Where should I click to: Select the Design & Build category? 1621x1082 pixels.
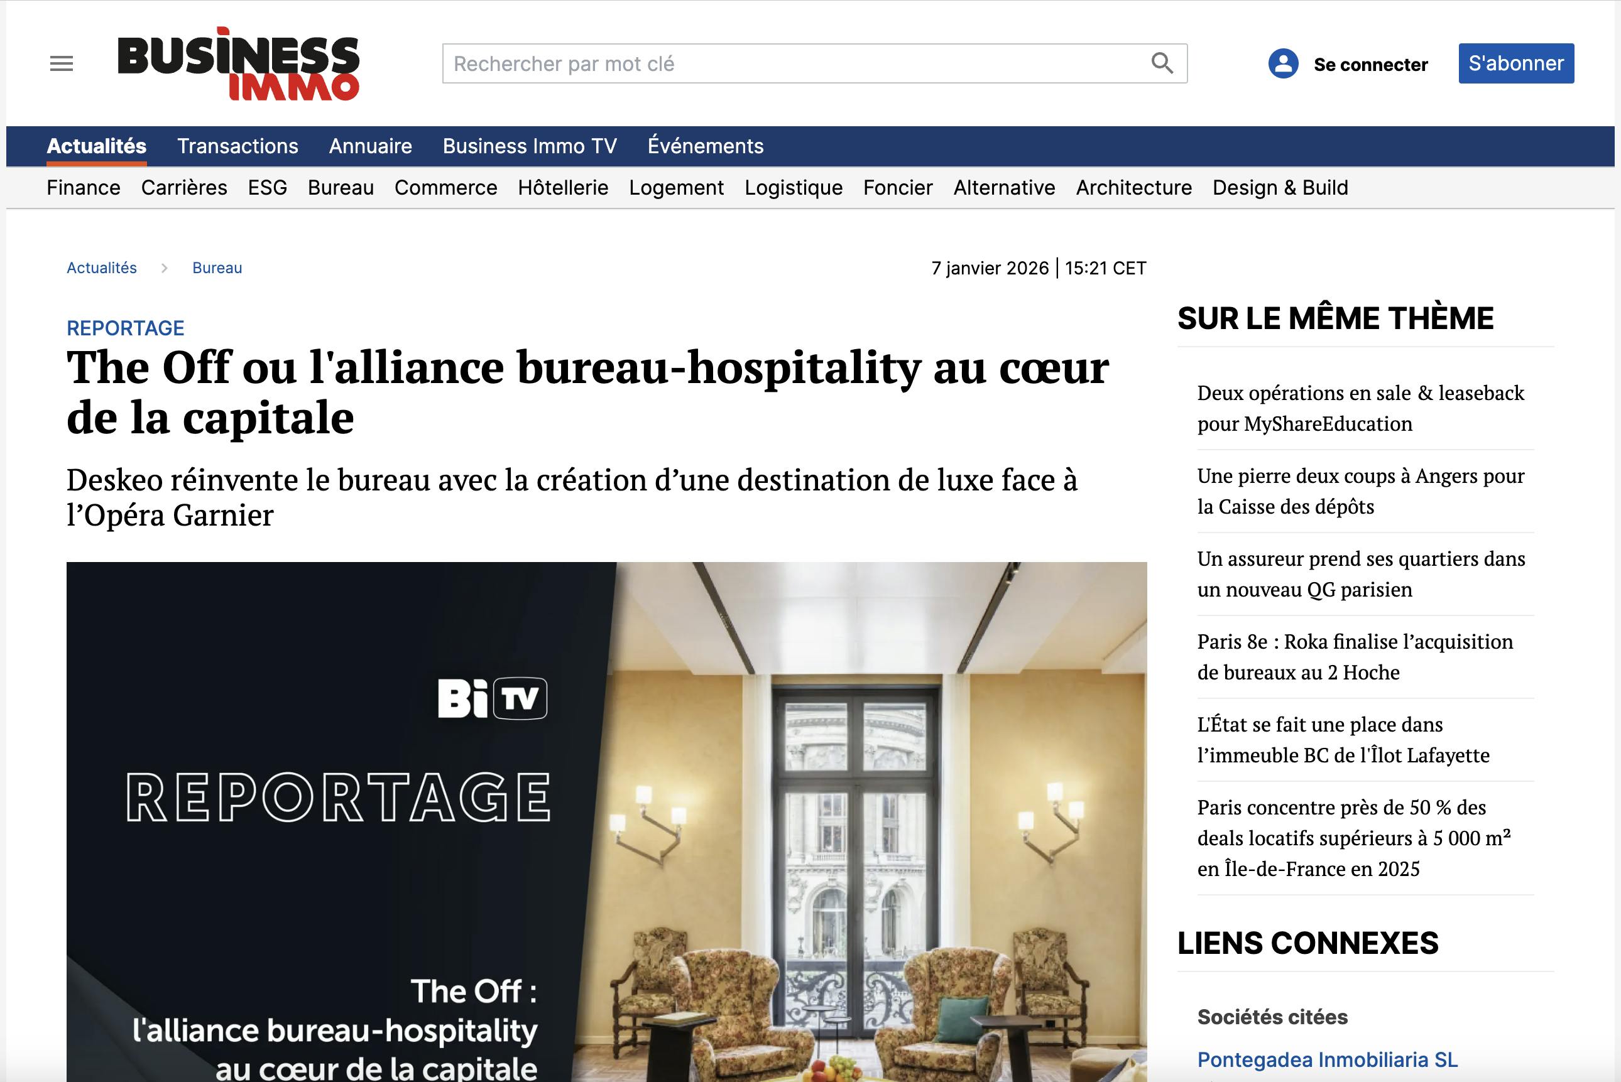click(1280, 188)
